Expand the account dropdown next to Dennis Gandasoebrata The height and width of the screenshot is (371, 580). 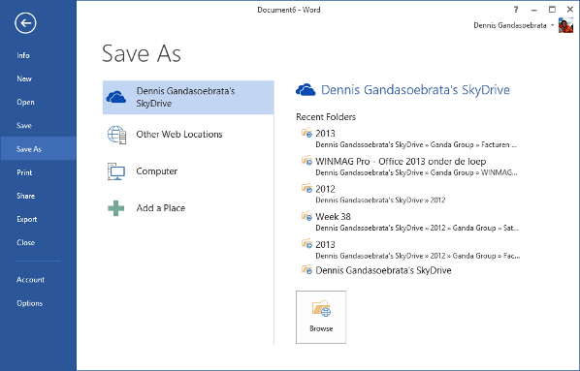552,25
